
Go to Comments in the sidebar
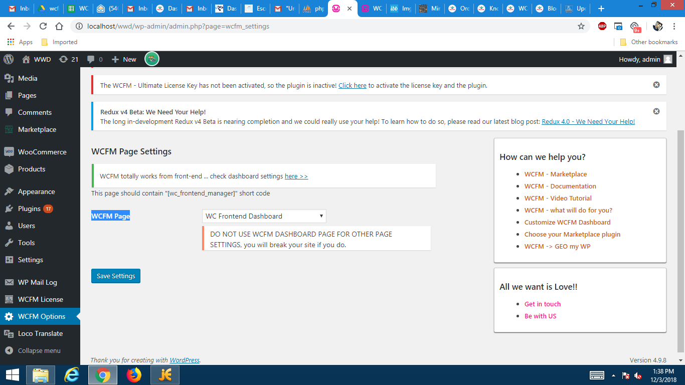40,112
